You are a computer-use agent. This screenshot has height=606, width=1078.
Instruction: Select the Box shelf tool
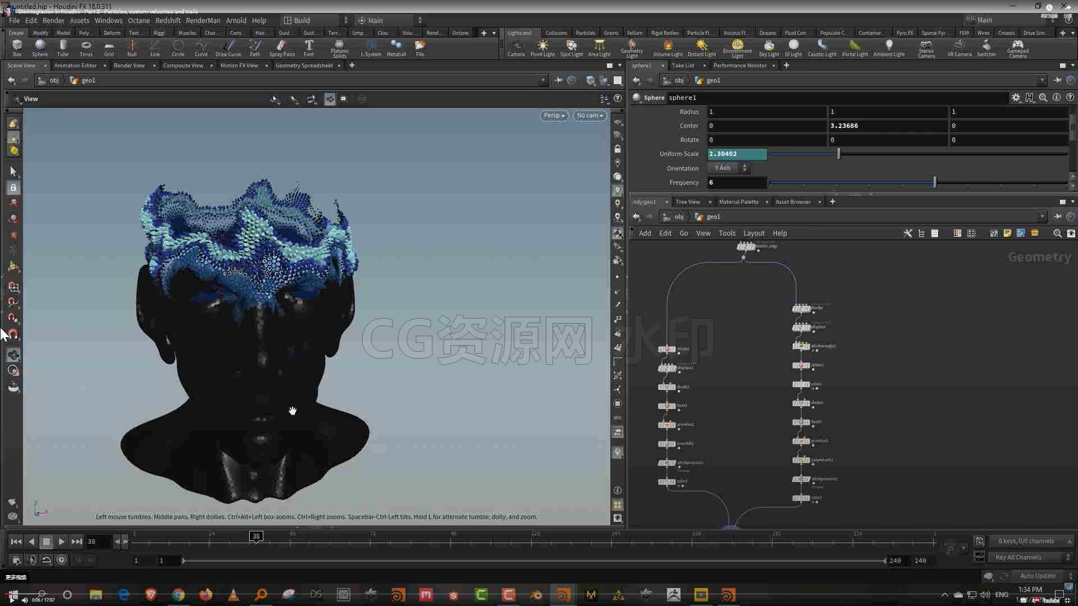(17, 48)
